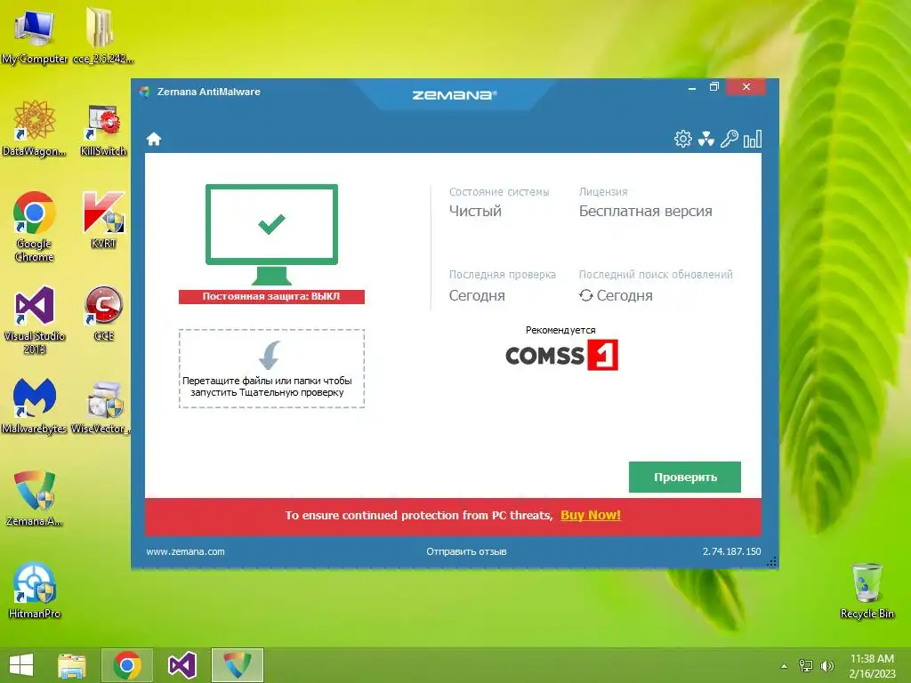Minimize the Zemana AntiMalware window

tap(692, 88)
